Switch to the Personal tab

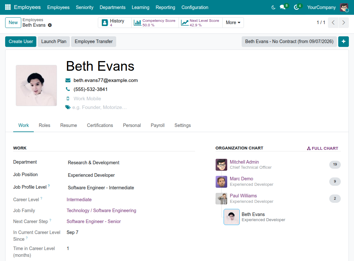pyautogui.click(x=132, y=125)
